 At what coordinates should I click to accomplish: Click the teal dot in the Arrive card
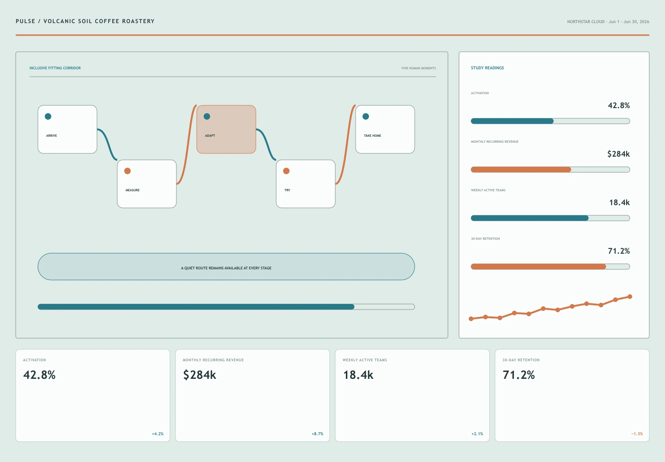tap(48, 116)
